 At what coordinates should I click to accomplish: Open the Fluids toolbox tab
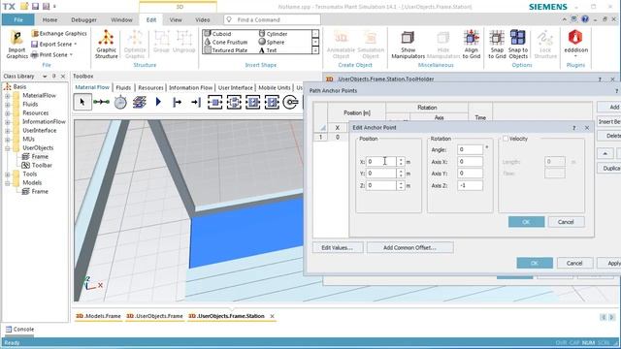(123, 87)
